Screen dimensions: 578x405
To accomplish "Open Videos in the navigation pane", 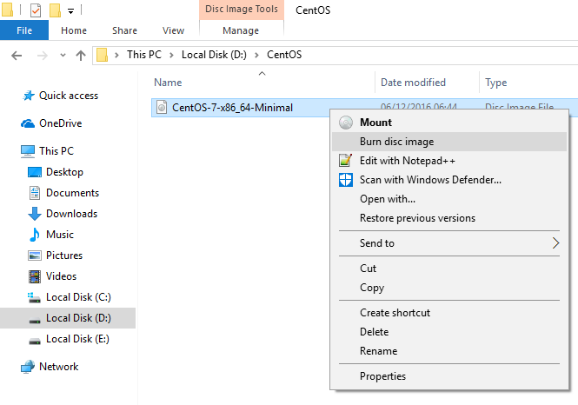I will tap(61, 276).
